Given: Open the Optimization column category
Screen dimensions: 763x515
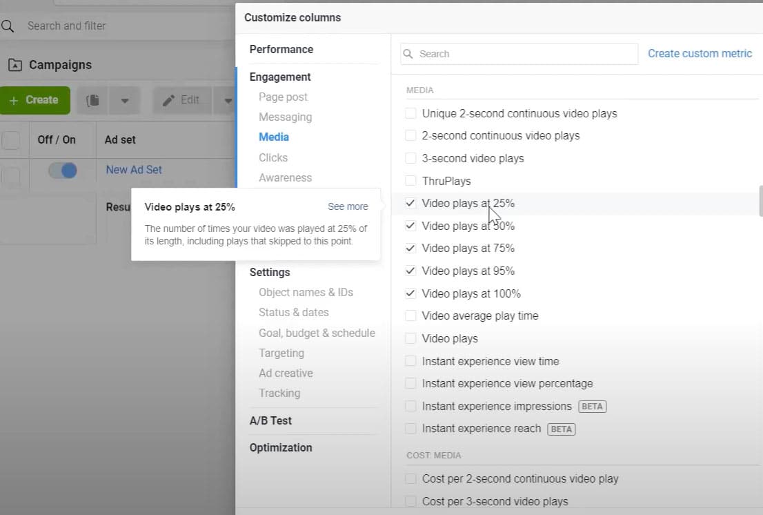Looking at the screenshot, I should [280, 447].
